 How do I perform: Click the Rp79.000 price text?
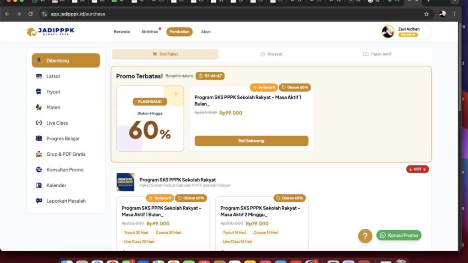tap(257, 223)
